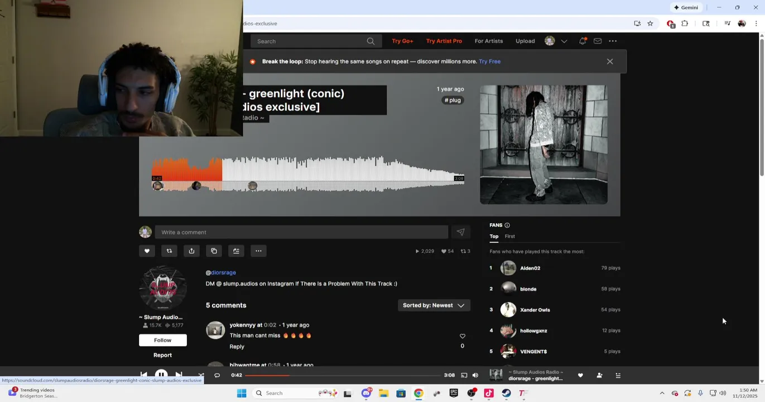
Task: Click the bottom player progress bar
Action: click(x=343, y=376)
